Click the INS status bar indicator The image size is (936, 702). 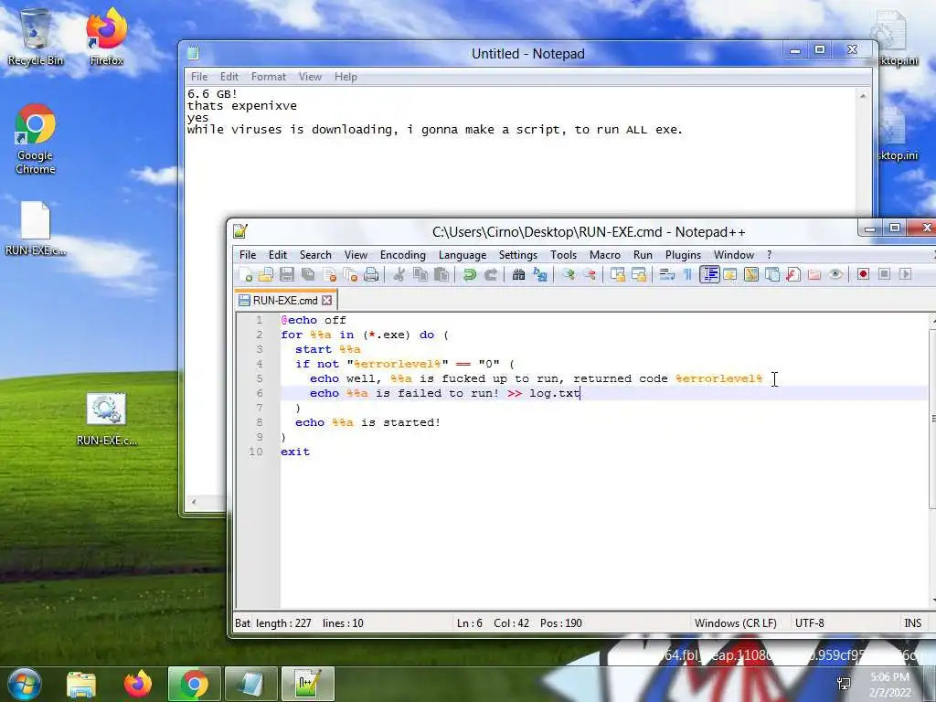pos(913,623)
